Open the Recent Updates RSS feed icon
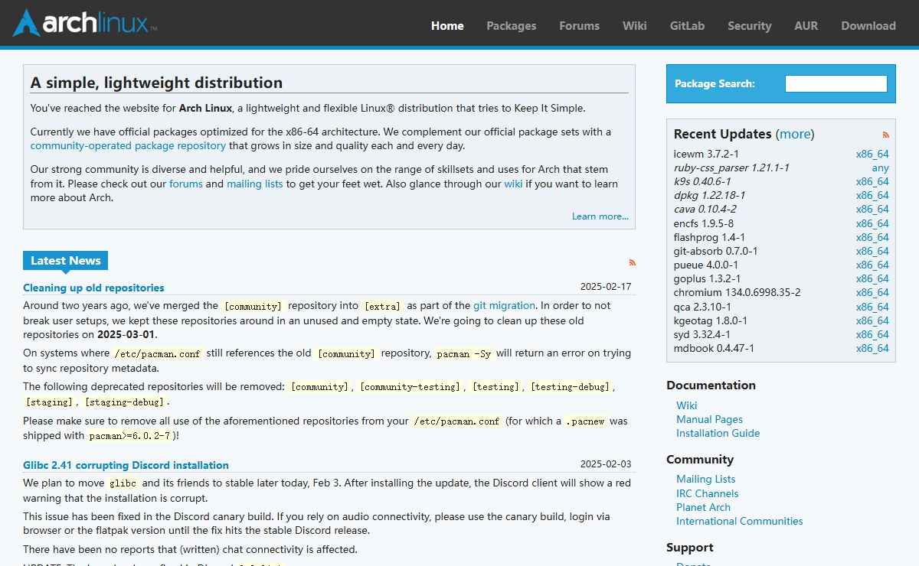919x566 pixels. coord(886,135)
